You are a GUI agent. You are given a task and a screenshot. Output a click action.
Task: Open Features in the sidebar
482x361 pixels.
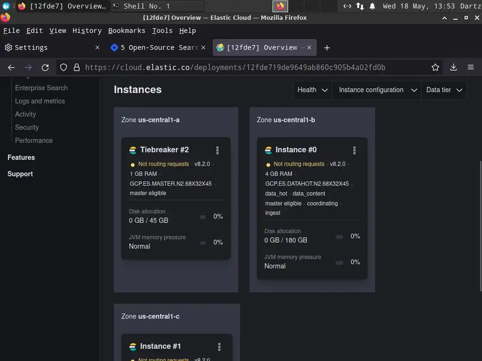pyautogui.click(x=21, y=157)
